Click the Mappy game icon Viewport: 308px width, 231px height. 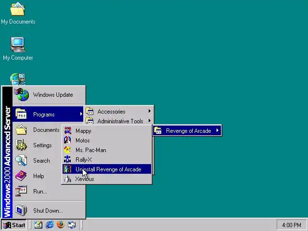67,130
